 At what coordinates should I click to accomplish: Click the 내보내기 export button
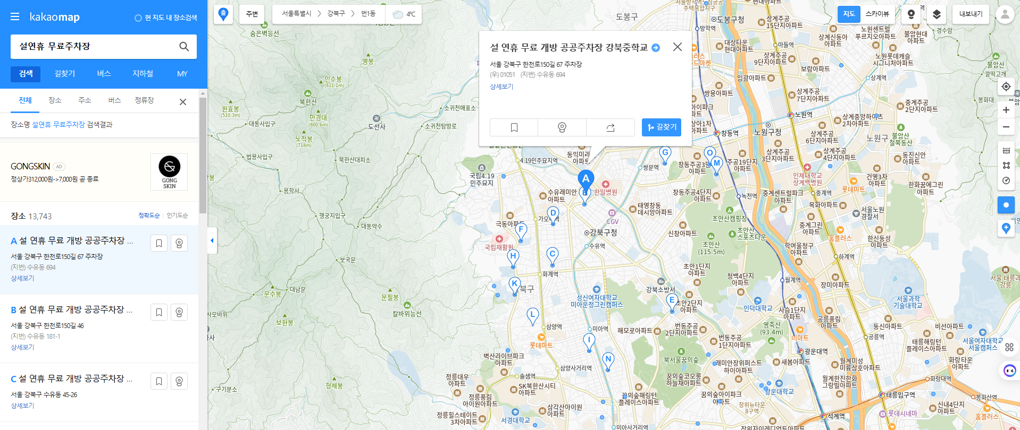[971, 14]
